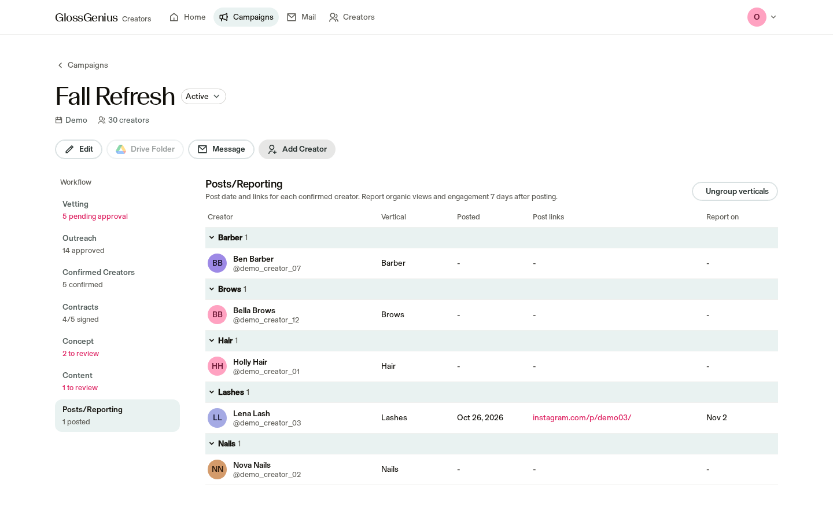Toggle Ungroup verticals

(735, 192)
